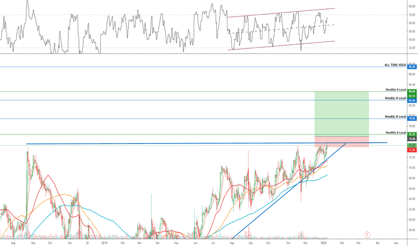
Task: Select the lower purple channel line on RSI
Action: 281,46
